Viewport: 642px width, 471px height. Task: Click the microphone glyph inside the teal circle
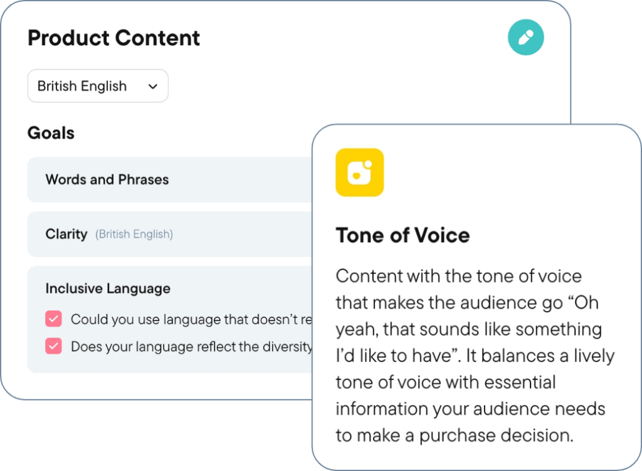525,38
